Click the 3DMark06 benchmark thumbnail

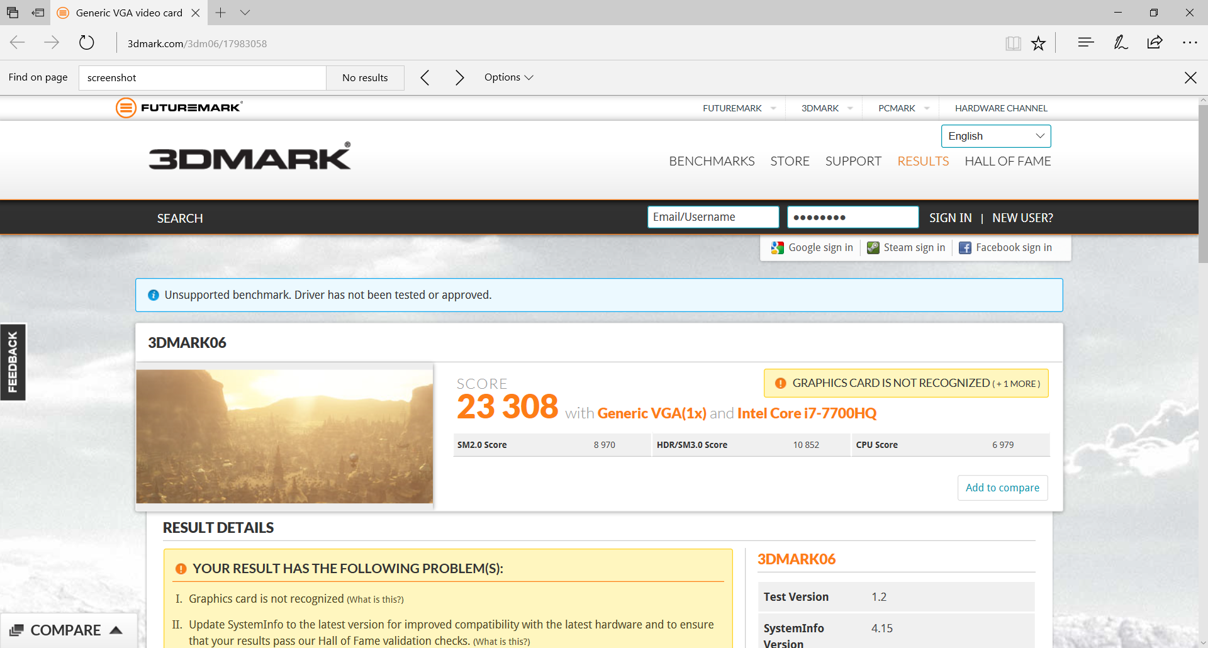(x=284, y=436)
